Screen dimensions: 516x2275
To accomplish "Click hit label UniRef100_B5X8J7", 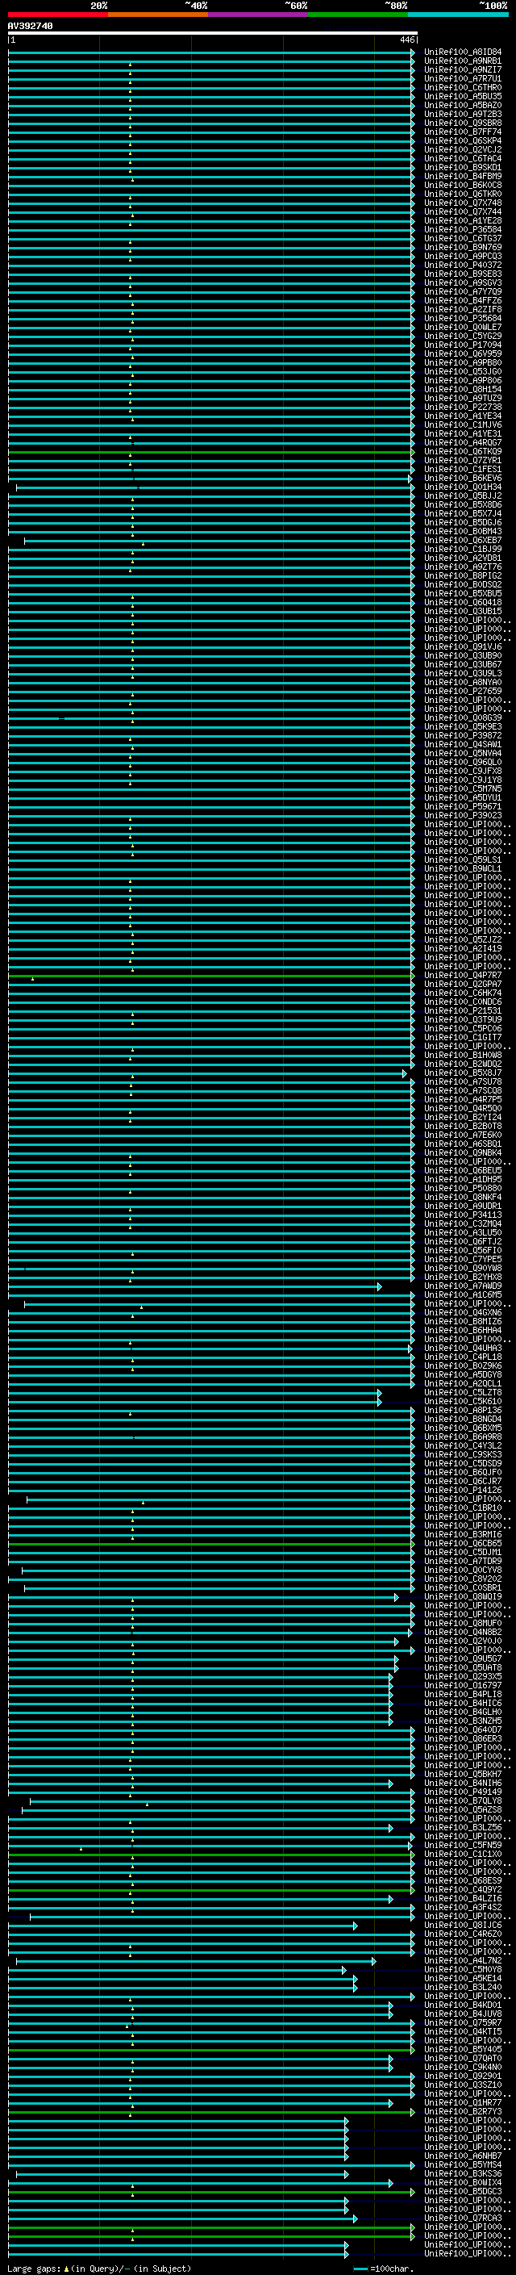I will coord(462,1073).
